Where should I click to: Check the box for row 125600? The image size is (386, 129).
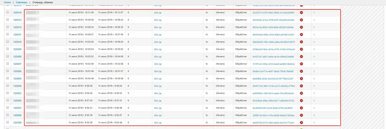[8, 115]
